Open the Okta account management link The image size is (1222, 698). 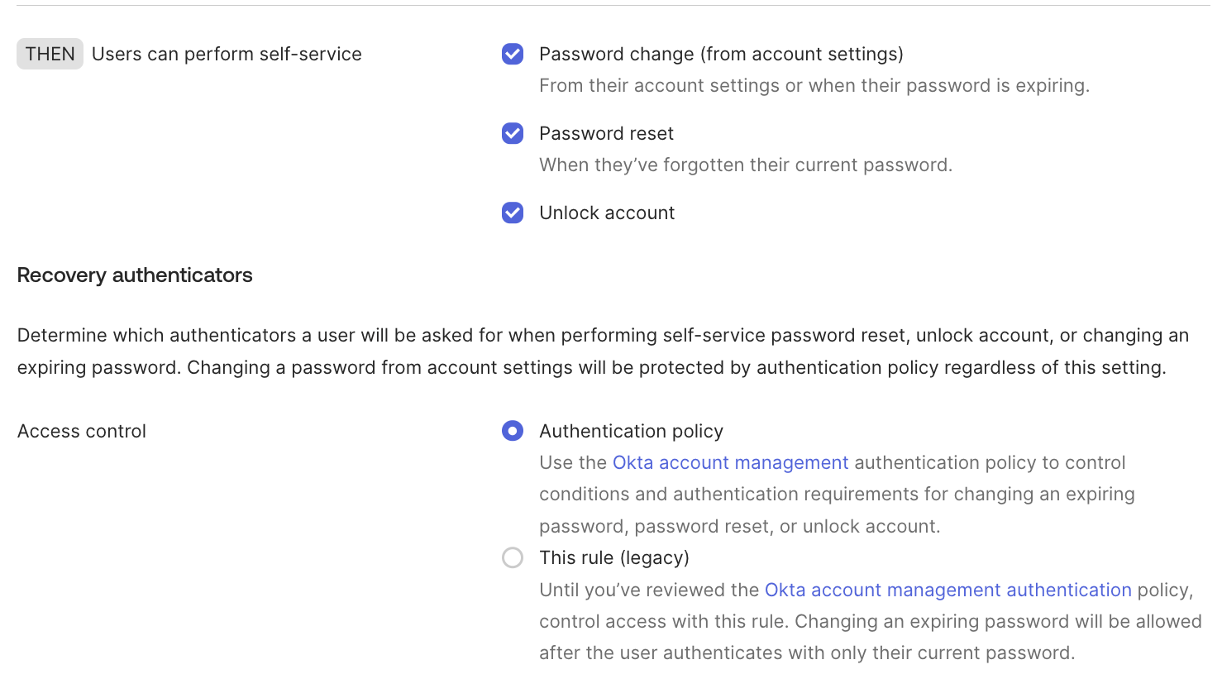[x=730, y=462]
